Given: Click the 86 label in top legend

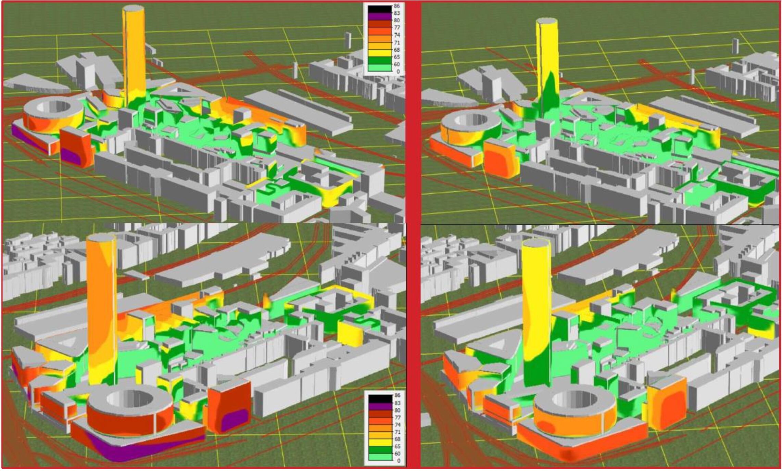Looking at the screenshot, I should tap(397, 6).
